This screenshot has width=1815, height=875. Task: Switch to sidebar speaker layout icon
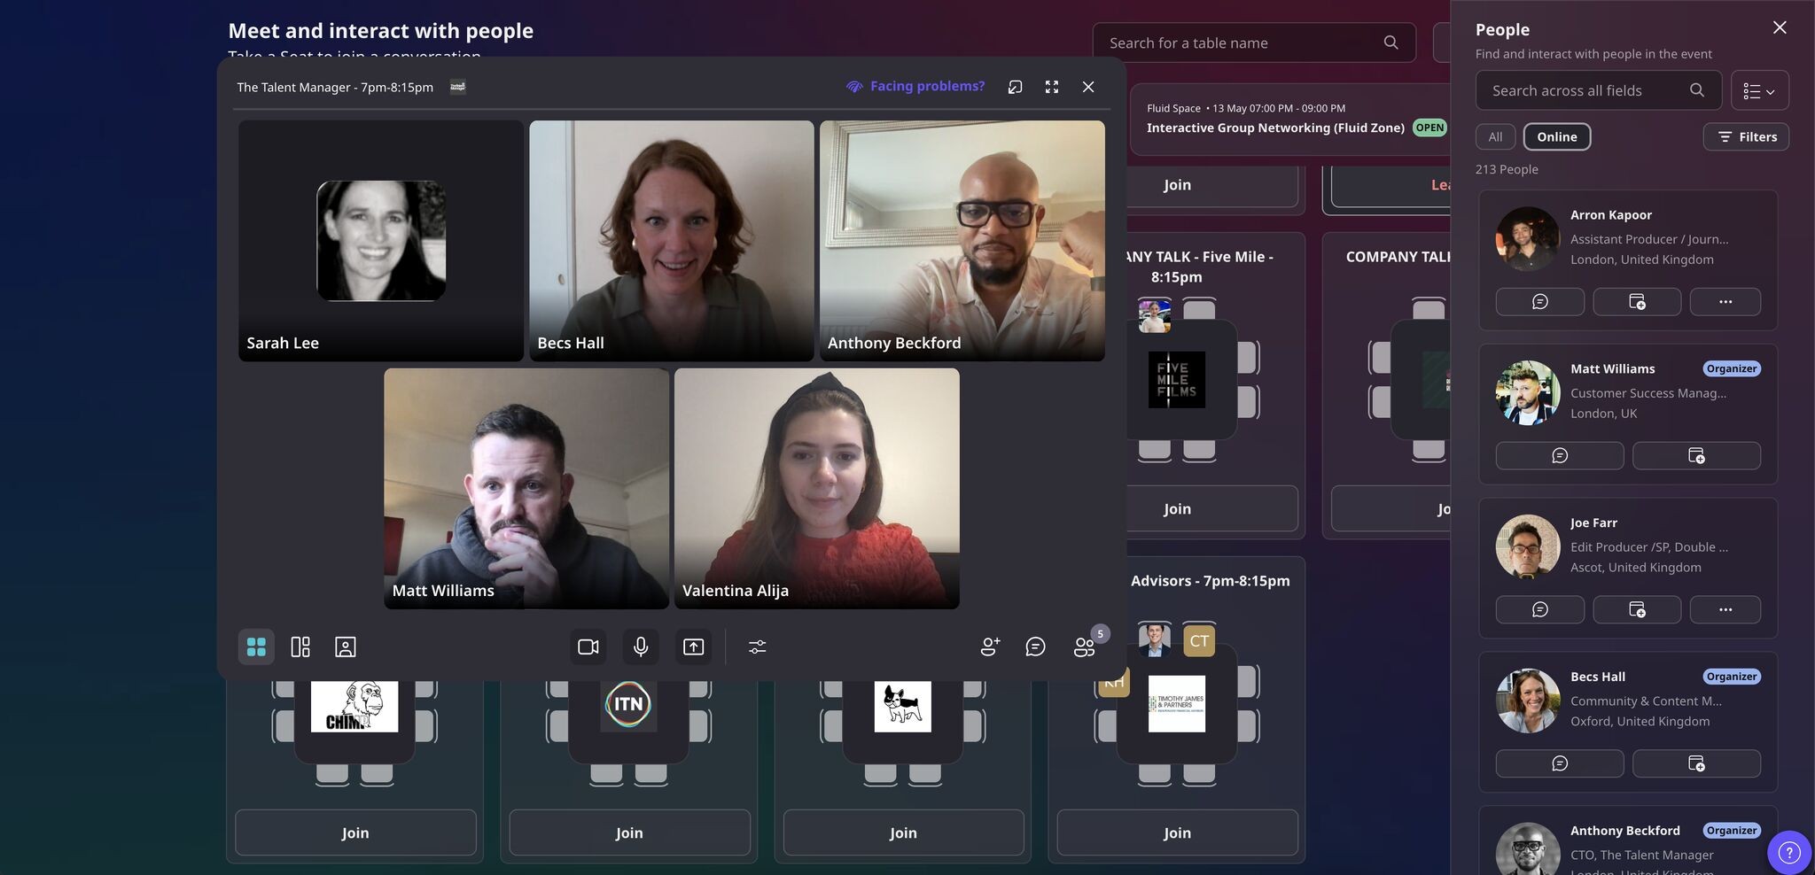[x=300, y=647]
